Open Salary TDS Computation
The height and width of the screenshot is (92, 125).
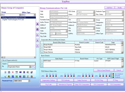[82, 85]
